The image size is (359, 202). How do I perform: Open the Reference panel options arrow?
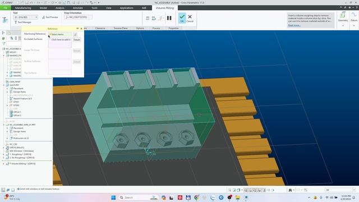coord(77,29)
